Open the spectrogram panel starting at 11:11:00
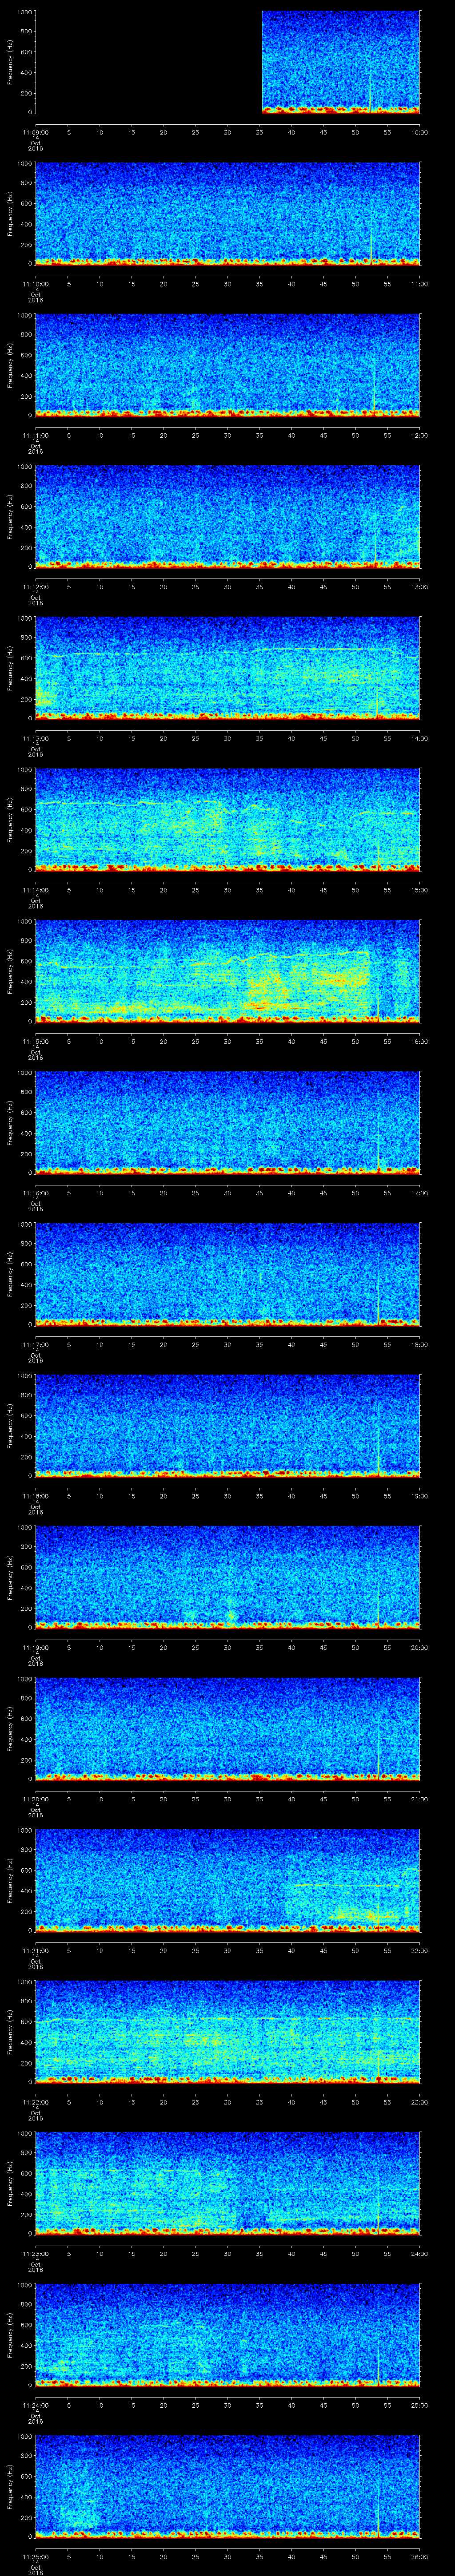This screenshot has height=2576, width=455. (x=227, y=365)
